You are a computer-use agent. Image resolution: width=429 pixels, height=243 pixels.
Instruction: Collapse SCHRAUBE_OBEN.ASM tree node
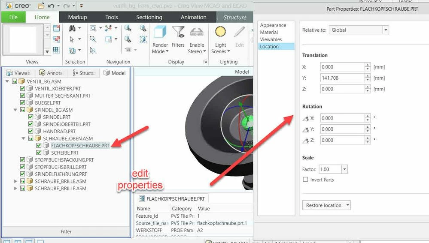24,138
